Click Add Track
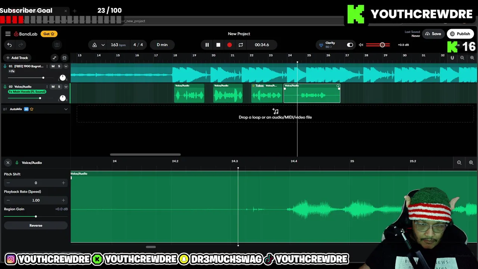The image size is (478, 269). pos(17,58)
